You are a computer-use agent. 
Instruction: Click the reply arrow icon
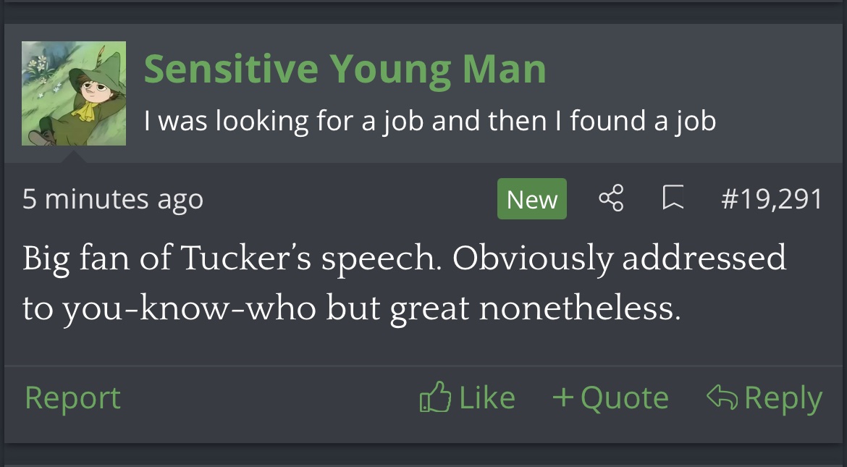tap(722, 397)
